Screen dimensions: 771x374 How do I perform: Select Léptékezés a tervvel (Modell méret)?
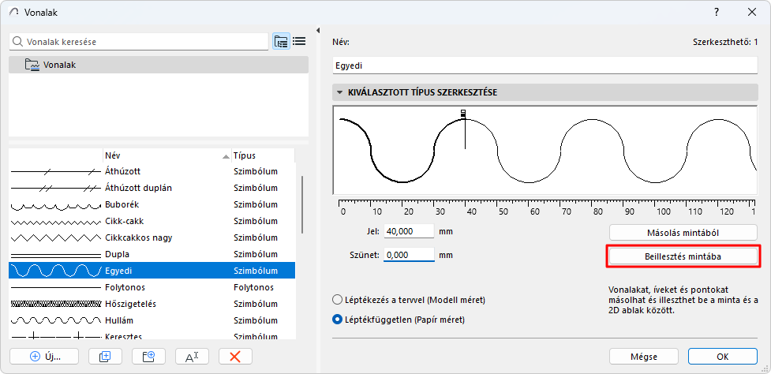tap(410, 300)
